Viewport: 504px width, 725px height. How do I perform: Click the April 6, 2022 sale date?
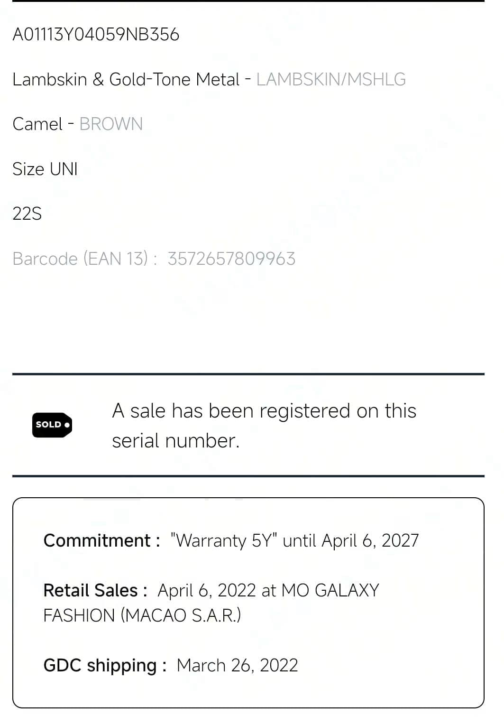207,590
